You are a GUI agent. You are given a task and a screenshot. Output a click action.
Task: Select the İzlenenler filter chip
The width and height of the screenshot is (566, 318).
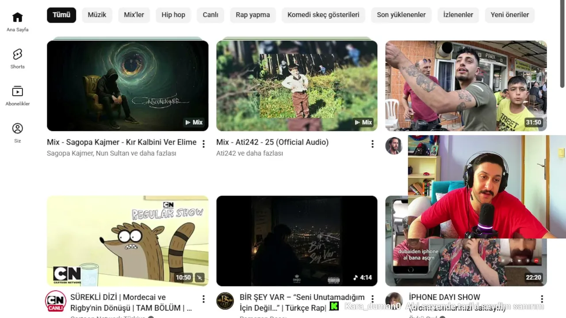click(x=458, y=15)
